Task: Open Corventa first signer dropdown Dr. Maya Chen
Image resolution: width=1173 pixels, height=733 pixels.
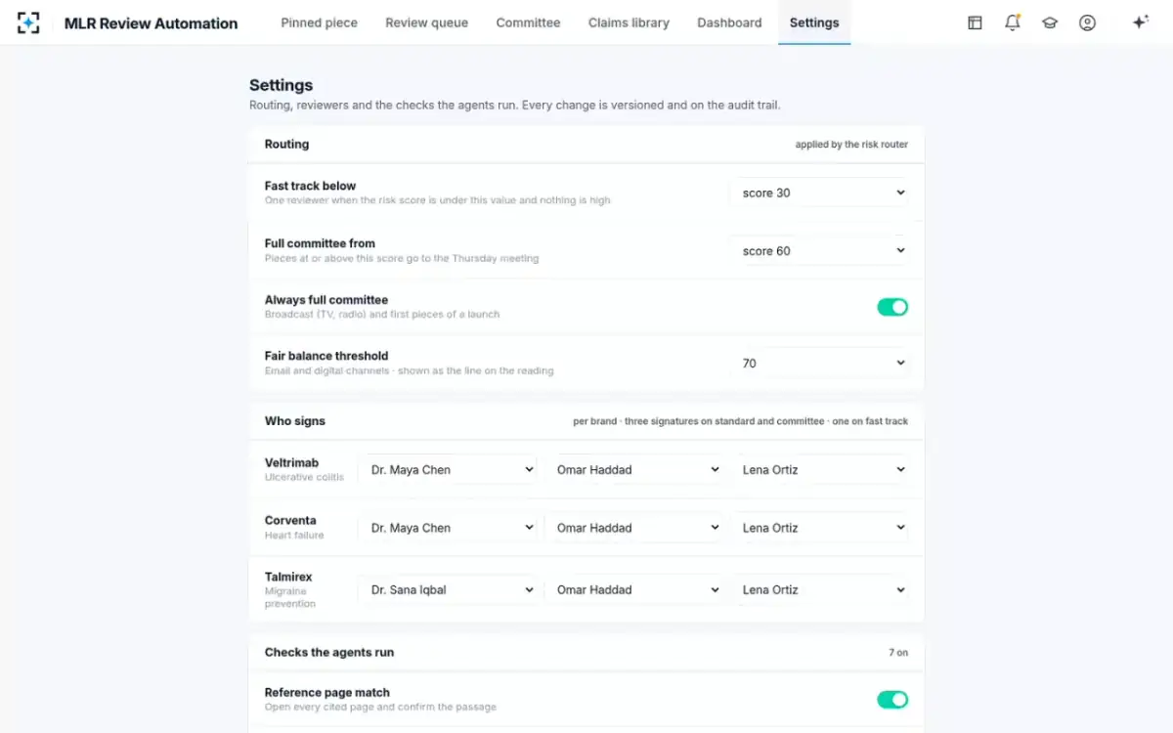Action: pos(448,528)
